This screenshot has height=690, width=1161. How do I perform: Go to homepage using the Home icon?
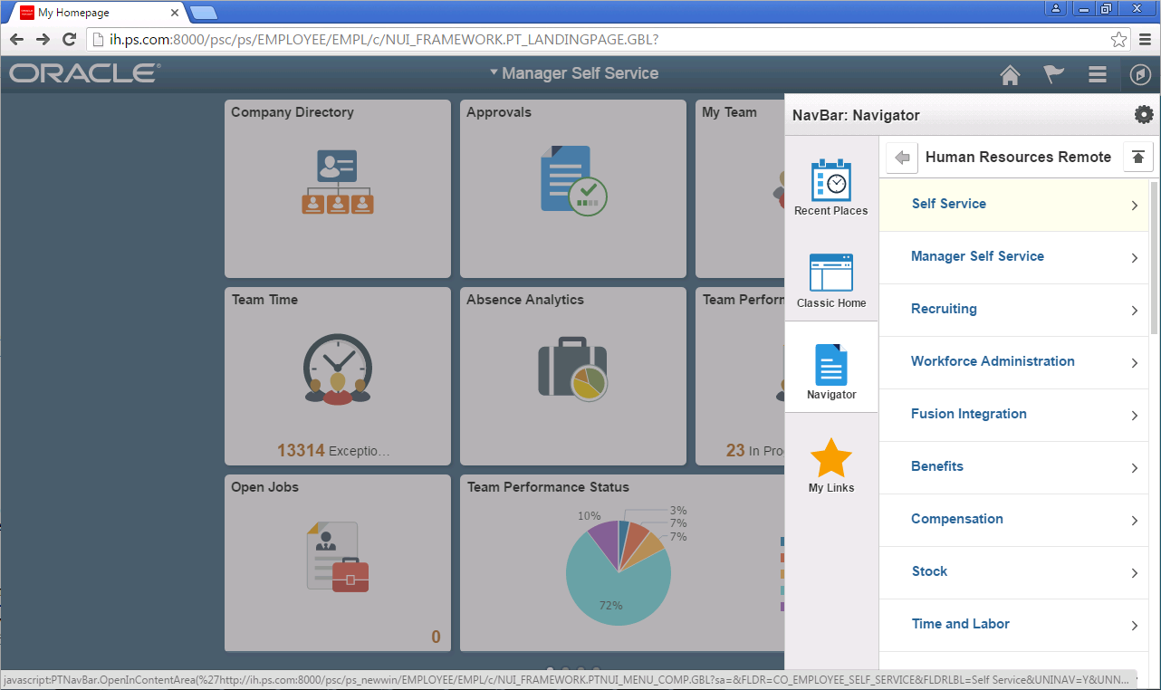tap(1009, 74)
